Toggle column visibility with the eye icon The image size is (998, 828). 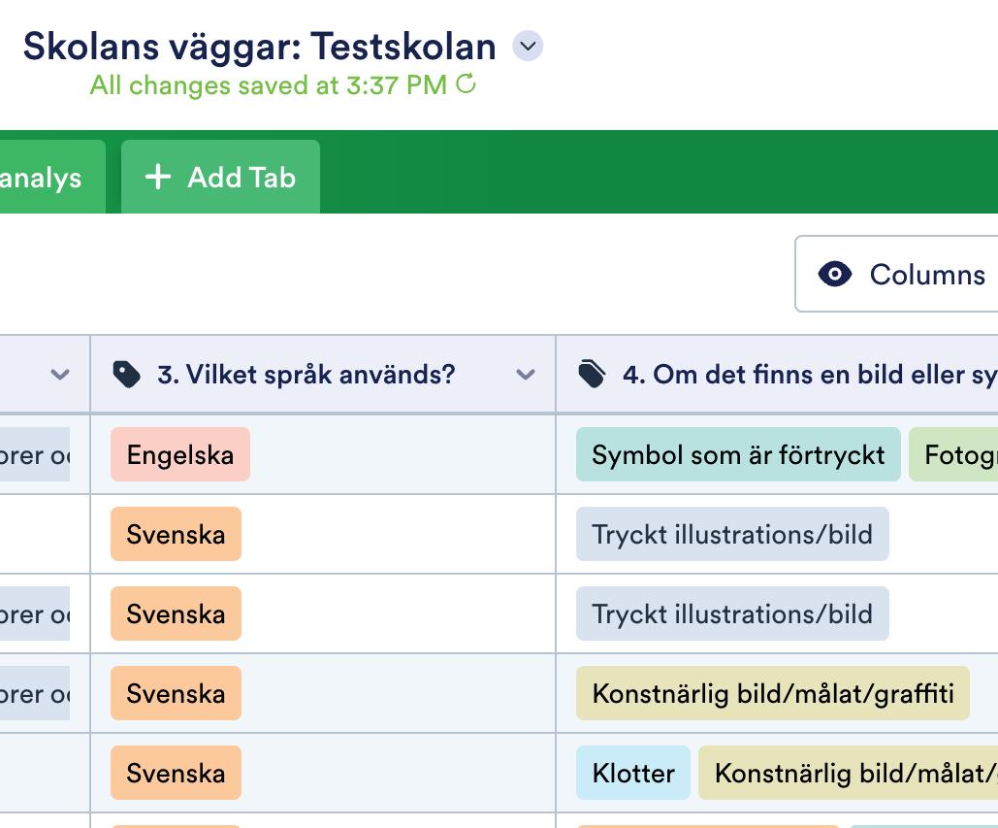click(x=835, y=275)
